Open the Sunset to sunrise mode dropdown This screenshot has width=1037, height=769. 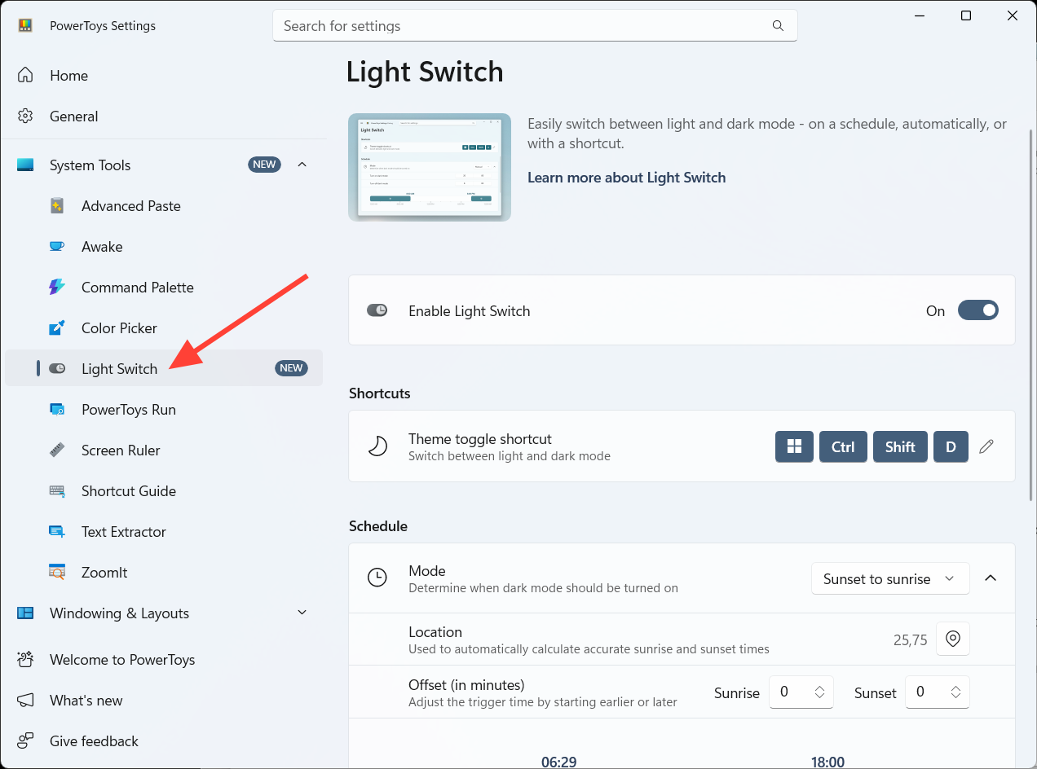click(889, 578)
